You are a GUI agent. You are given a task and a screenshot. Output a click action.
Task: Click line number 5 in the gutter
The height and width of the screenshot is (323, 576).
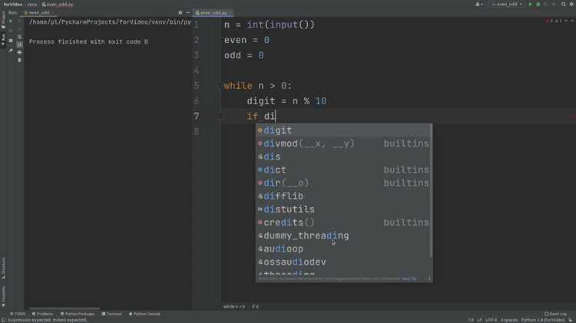[x=197, y=85]
